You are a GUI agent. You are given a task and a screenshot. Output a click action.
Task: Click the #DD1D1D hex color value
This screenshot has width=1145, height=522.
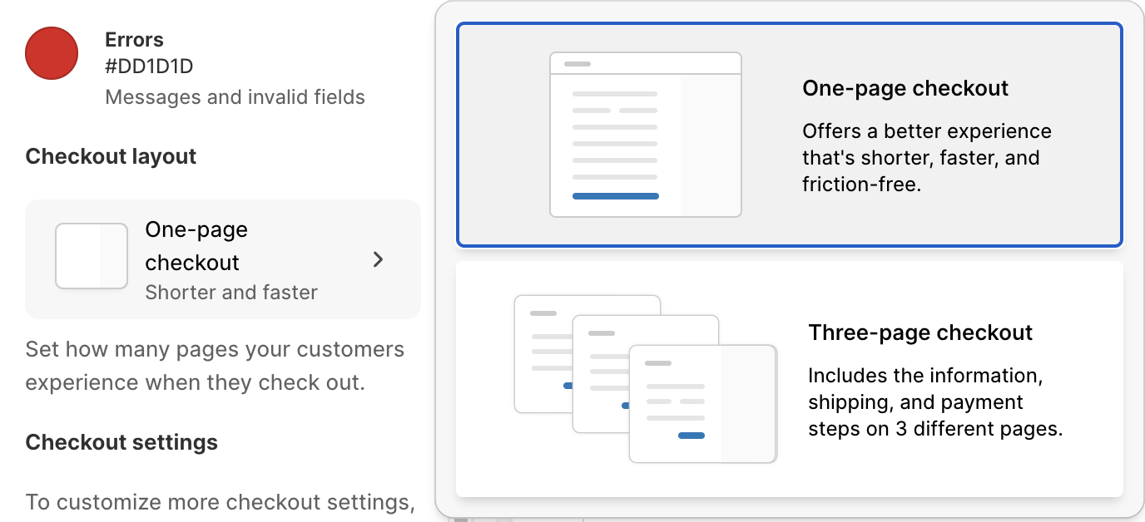(x=149, y=66)
